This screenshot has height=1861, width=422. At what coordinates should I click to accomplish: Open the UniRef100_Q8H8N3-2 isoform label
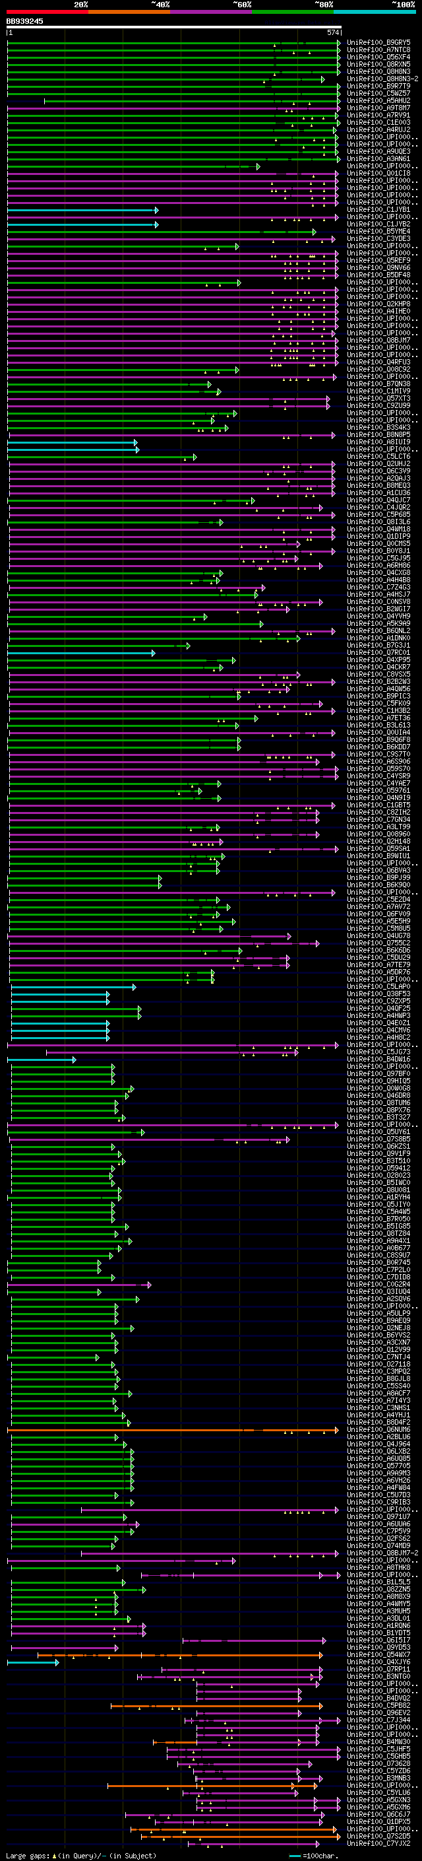383,79
